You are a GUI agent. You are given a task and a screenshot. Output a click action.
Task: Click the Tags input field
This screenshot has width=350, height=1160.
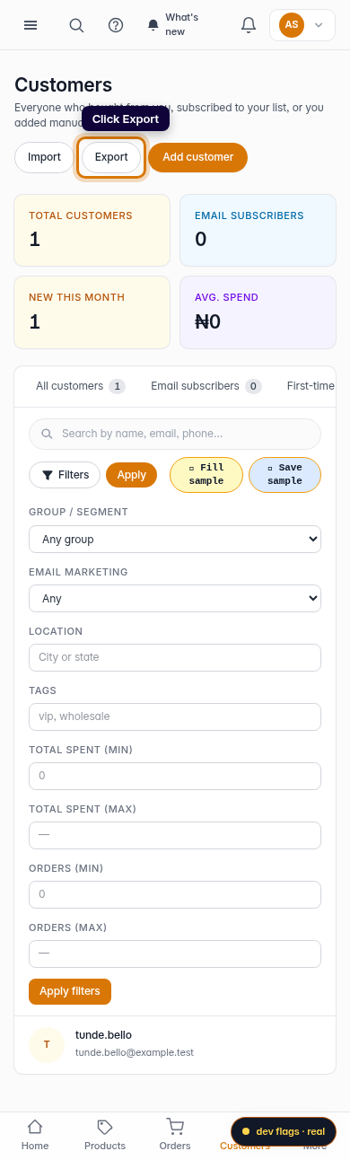pos(175,716)
